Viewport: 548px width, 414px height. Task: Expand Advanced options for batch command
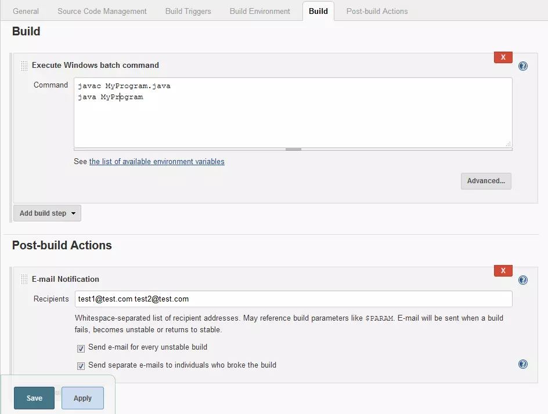point(486,181)
